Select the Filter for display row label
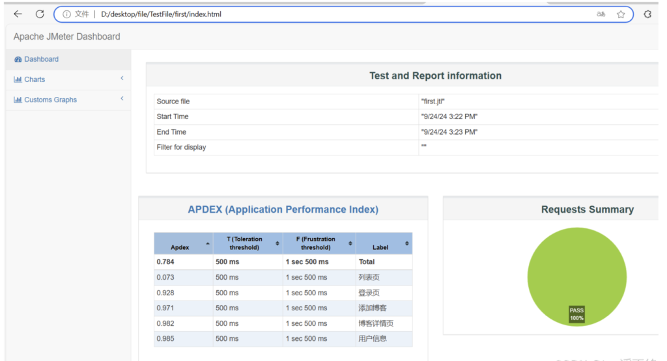This screenshot has height=361, width=667. [181, 147]
